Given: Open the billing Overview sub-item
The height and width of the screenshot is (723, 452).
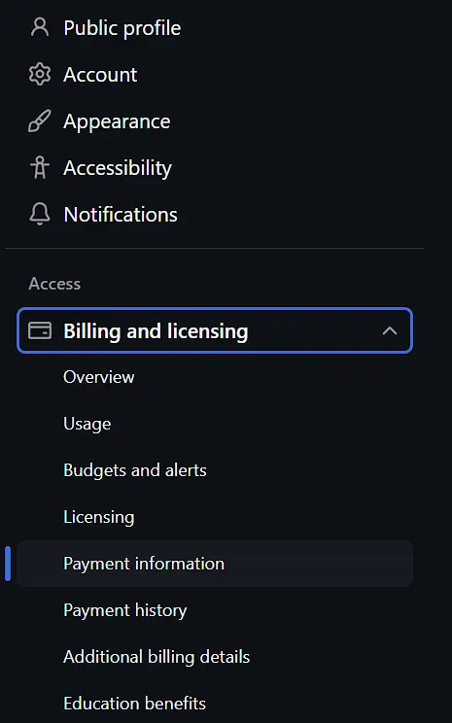Looking at the screenshot, I should [x=99, y=377].
